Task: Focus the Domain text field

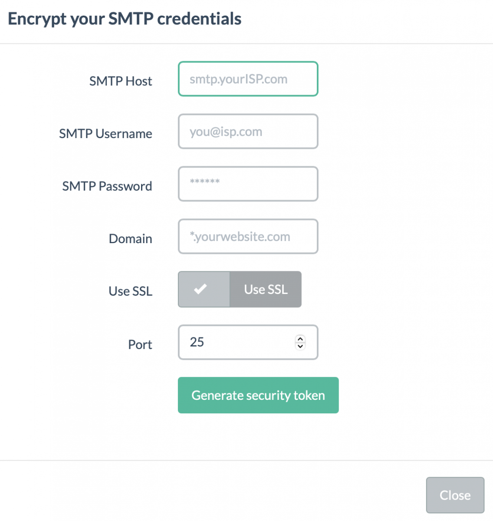Action: (248, 237)
